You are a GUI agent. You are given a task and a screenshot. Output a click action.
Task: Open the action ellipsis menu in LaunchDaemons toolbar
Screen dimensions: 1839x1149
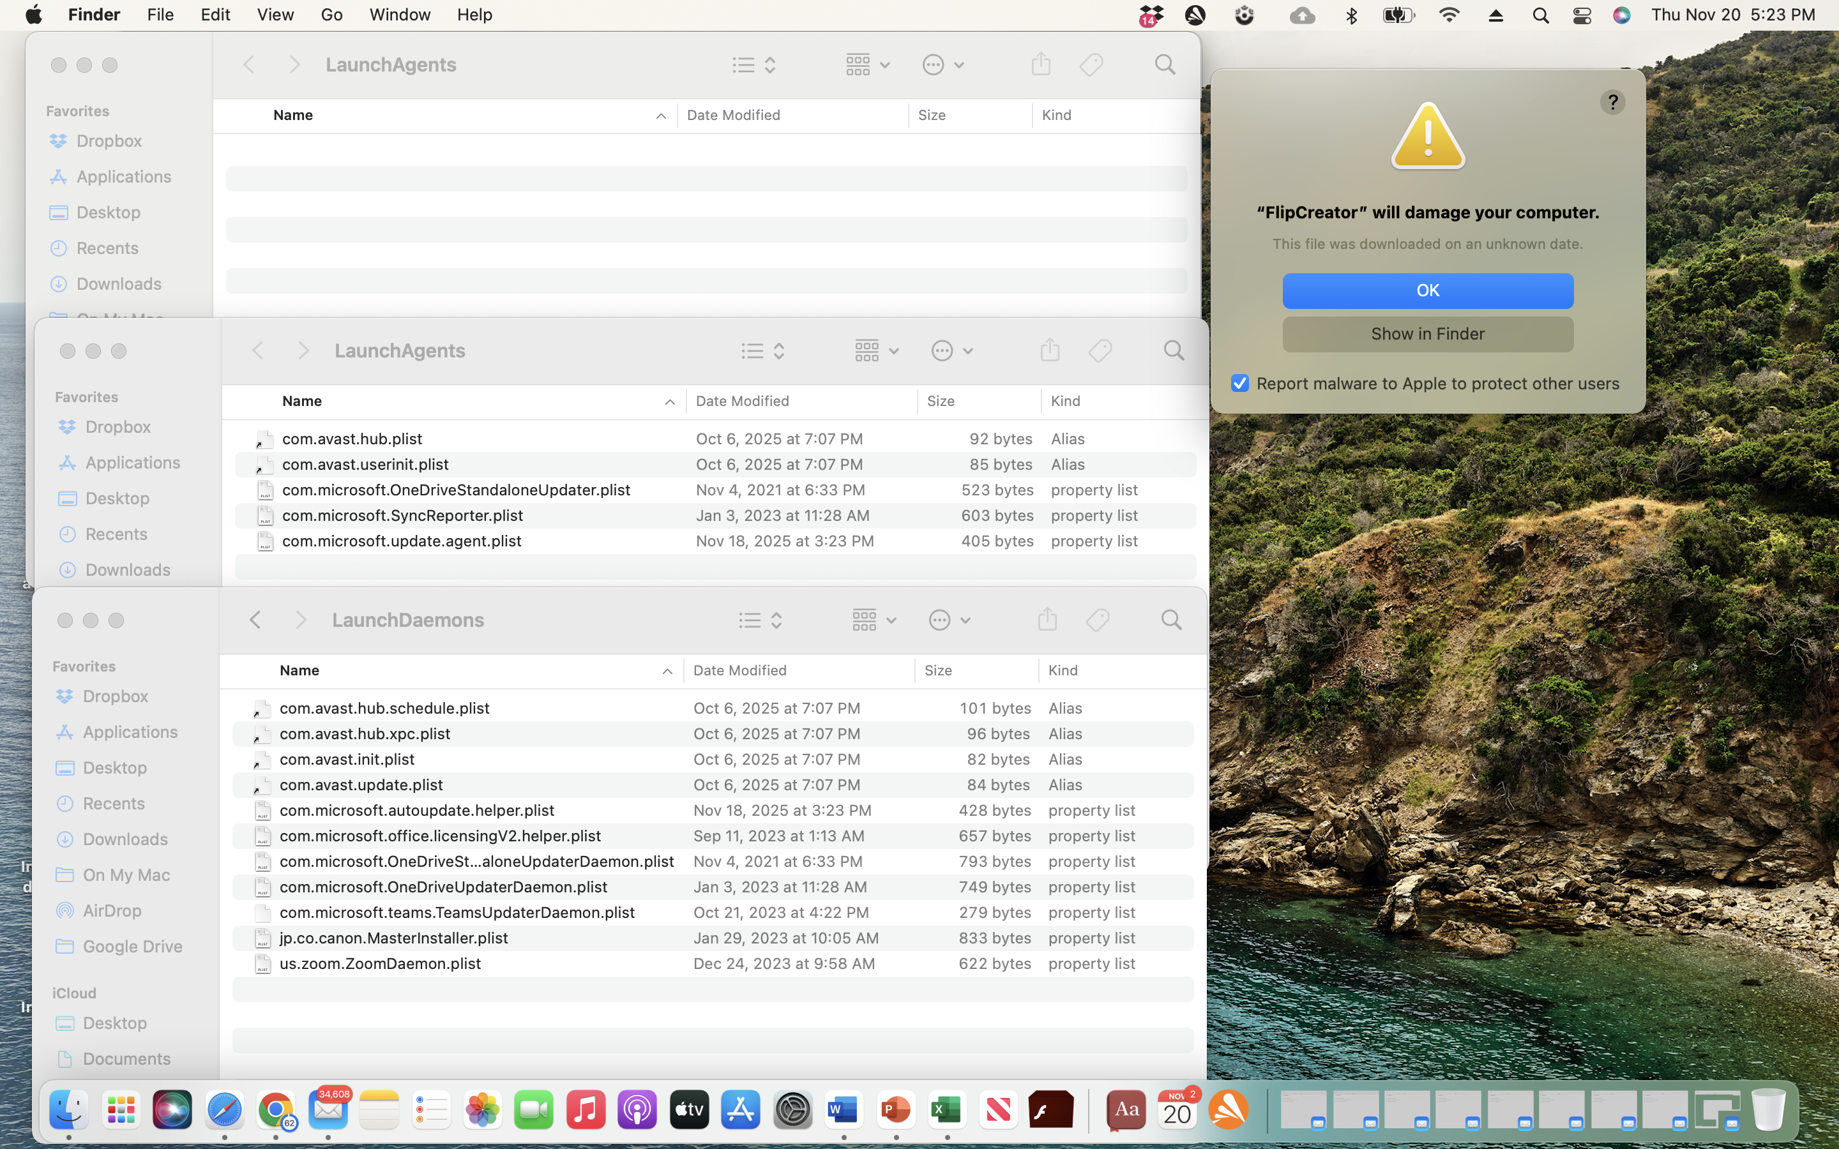(x=948, y=619)
